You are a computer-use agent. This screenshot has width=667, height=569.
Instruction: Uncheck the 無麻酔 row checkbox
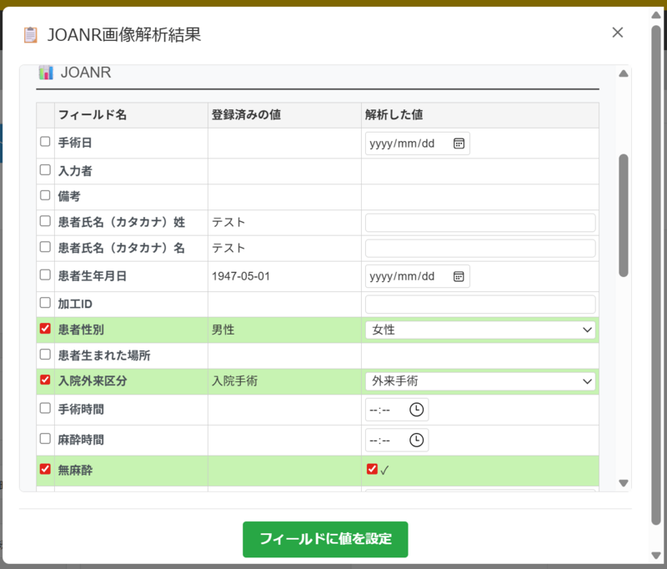45,469
